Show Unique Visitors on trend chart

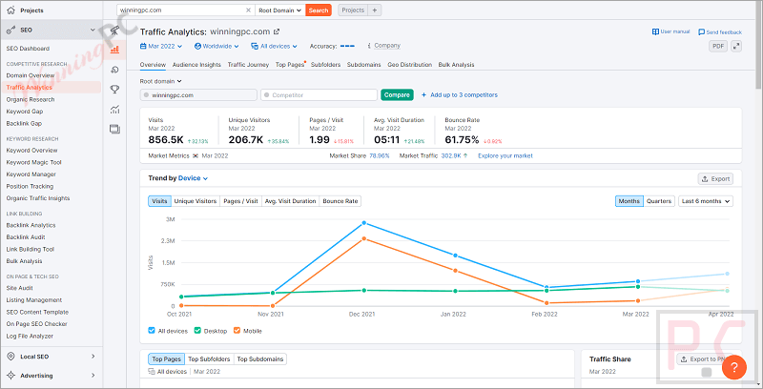click(x=196, y=201)
